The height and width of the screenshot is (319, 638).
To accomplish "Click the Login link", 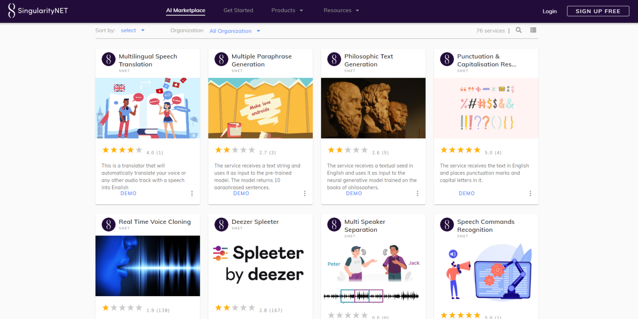I will (549, 11).
